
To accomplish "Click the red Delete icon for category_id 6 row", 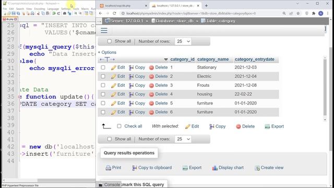I will [x=151, y=112].
